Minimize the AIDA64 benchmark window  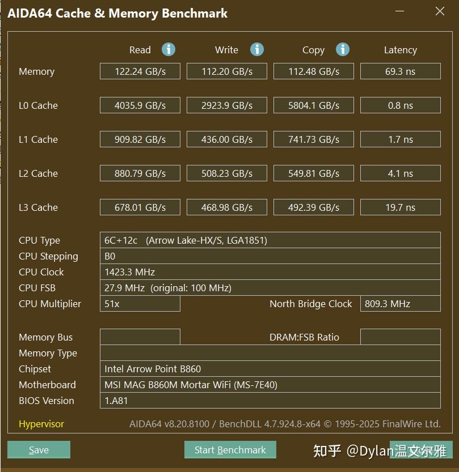click(399, 11)
